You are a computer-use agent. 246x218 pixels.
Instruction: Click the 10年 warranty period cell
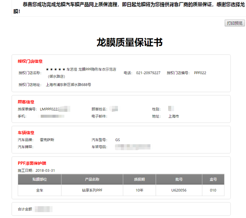139,190
